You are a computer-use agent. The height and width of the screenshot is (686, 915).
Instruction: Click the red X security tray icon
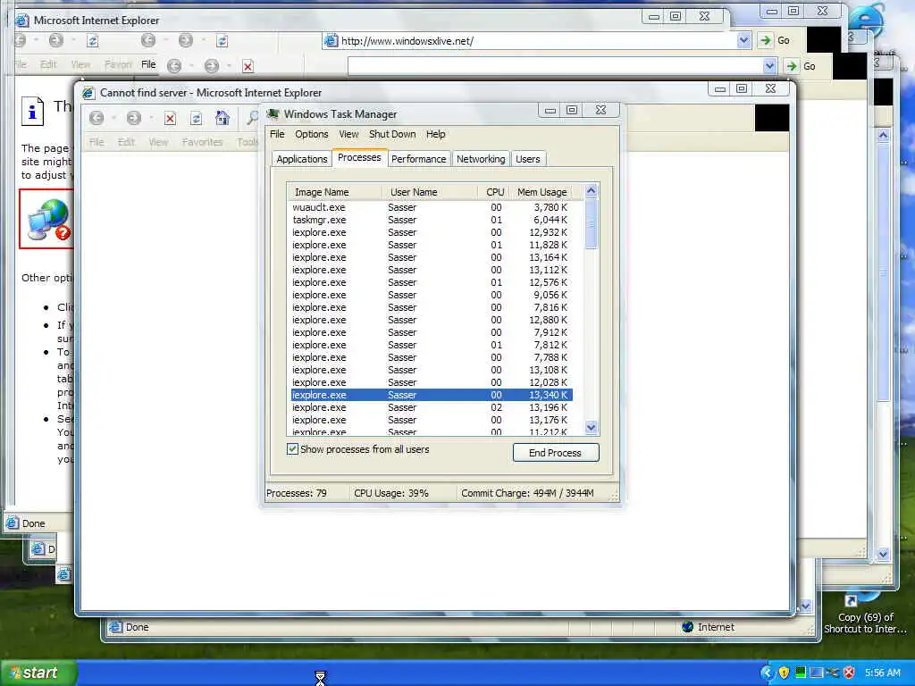point(849,673)
